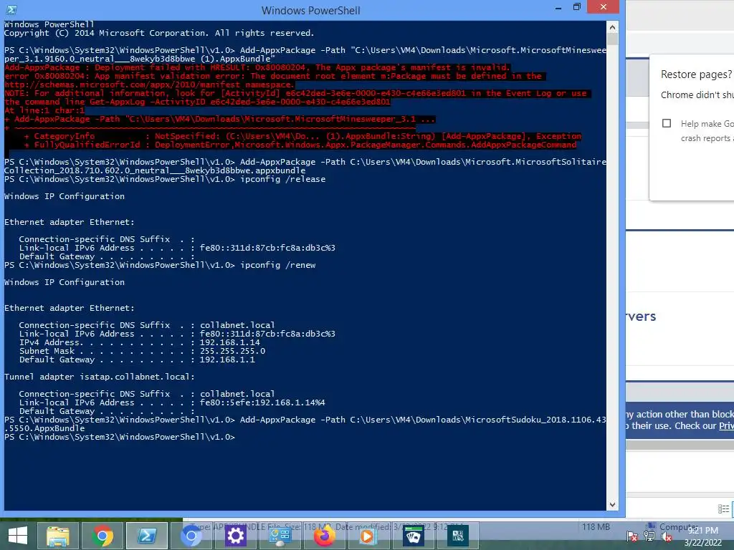
Task: Click the ipconfig /renew command line
Action: click(160, 265)
